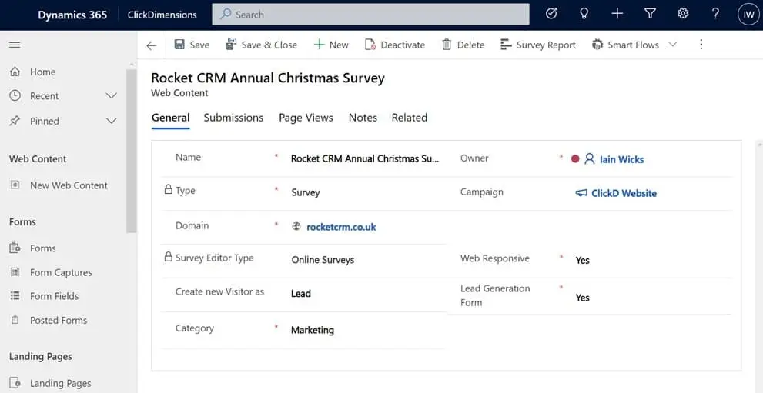Click the Delete trash can icon
763x393 pixels.
coord(447,45)
